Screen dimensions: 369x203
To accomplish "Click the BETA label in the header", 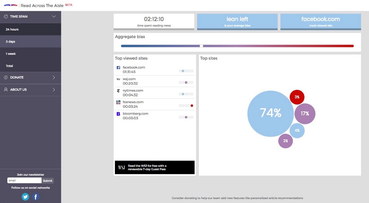I will (69, 5).
